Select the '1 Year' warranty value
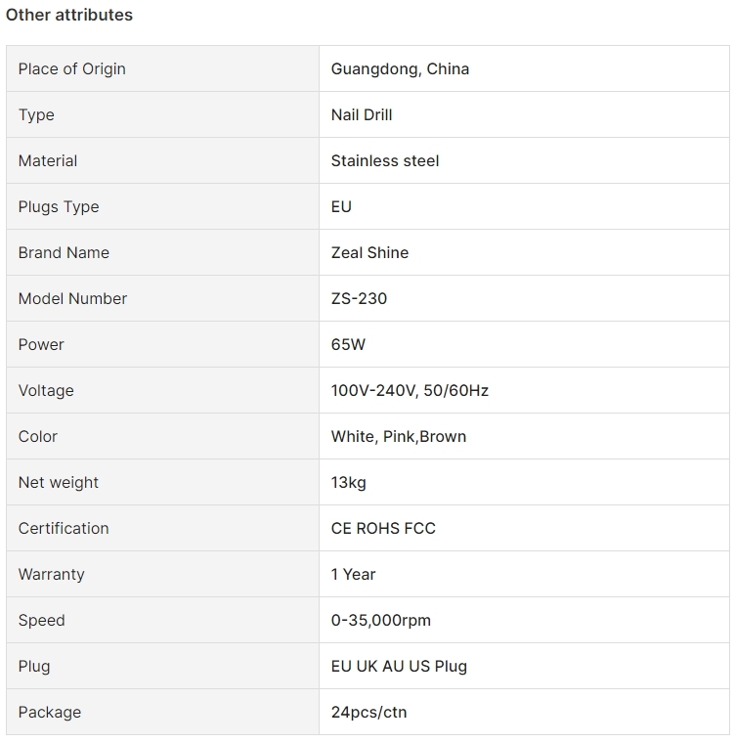The width and height of the screenshot is (736, 743). pos(353,575)
